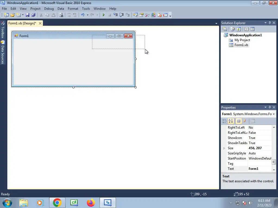278x208 pixels.
Task: Open the Add New Item dropdown arrow
Action: pyautogui.click(x=23, y=15)
